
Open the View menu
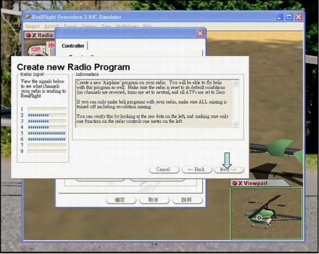tap(106, 26)
